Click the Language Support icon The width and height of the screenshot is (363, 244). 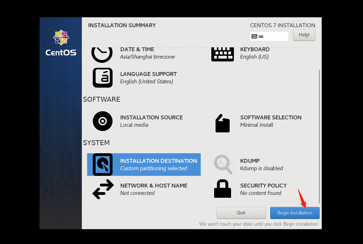pyautogui.click(x=103, y=78)
